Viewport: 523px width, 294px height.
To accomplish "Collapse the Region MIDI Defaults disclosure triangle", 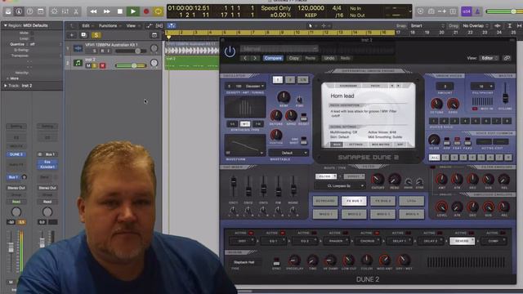I will point(6,25).
